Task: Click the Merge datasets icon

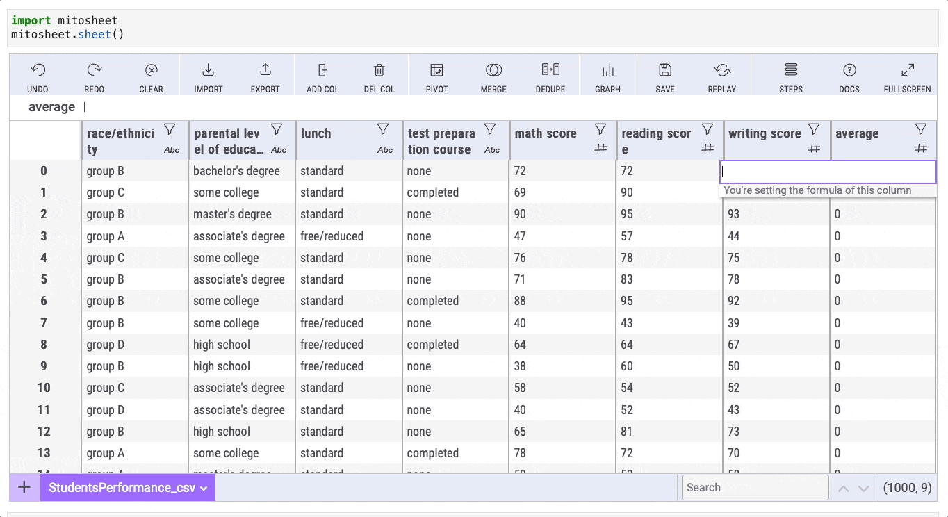Action: pyautogui.click(x=493, y=70)
